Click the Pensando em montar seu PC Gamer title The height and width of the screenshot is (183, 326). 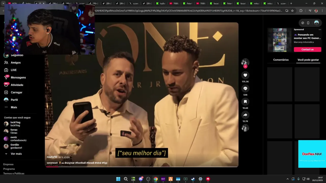click(307, 36)
